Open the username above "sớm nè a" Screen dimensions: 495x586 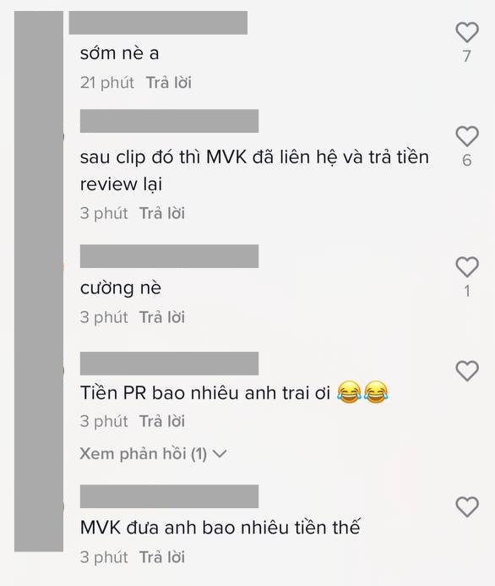pyautogui.click(x=158, y=23)
